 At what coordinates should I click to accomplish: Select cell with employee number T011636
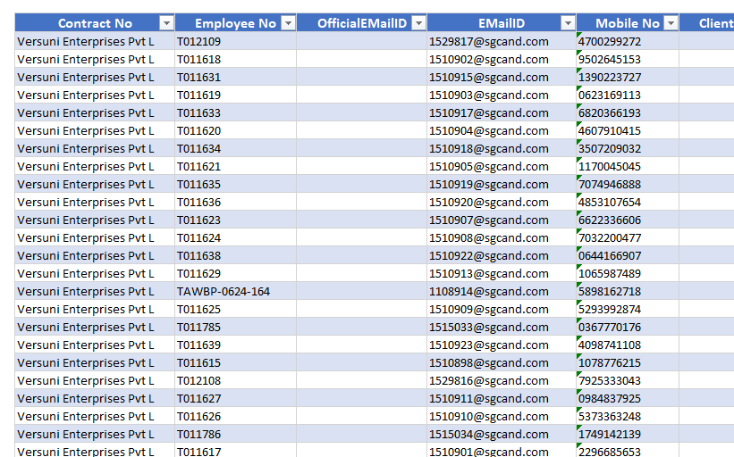[x=235, y=202]
